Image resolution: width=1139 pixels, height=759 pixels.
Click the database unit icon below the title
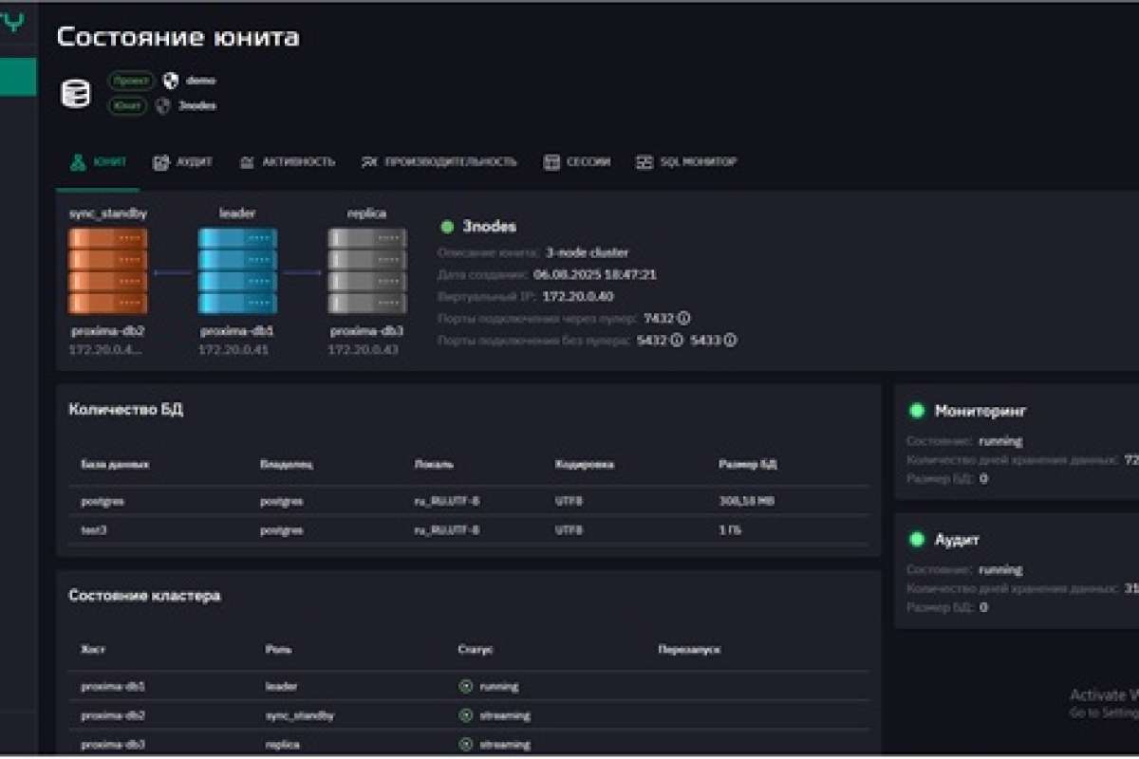(75, 93)
